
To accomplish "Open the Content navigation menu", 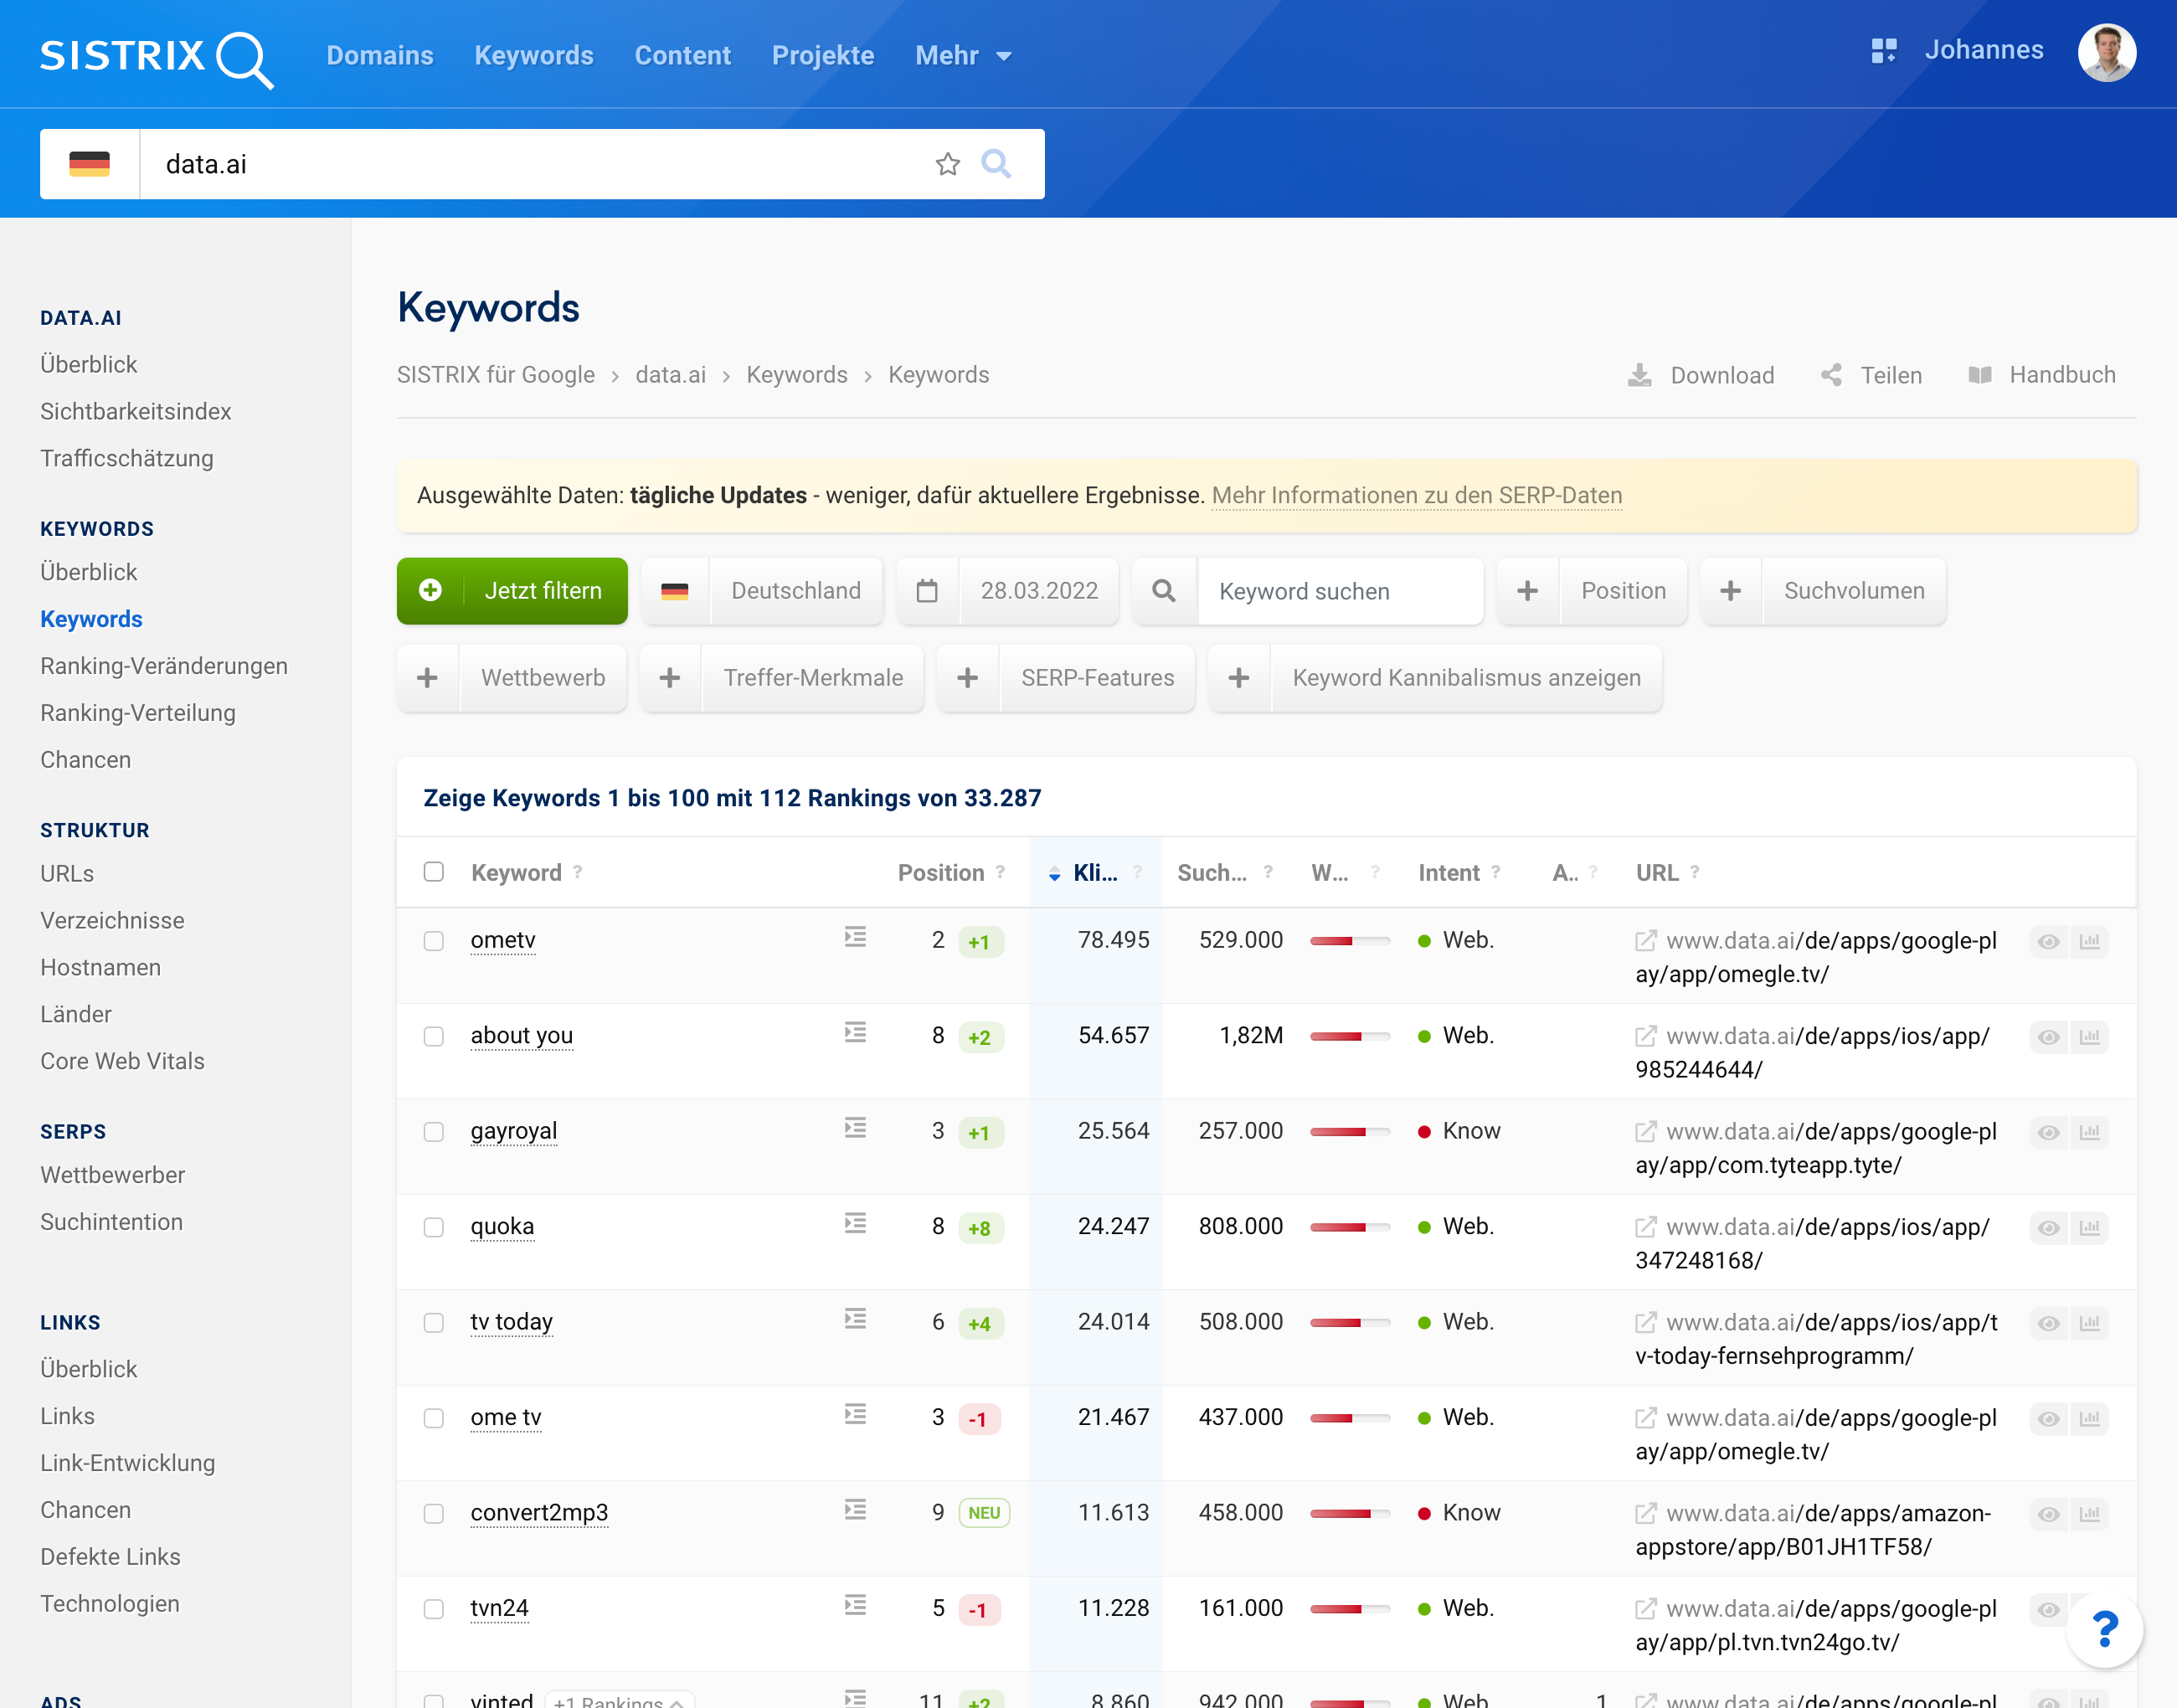I will point(682,56).
